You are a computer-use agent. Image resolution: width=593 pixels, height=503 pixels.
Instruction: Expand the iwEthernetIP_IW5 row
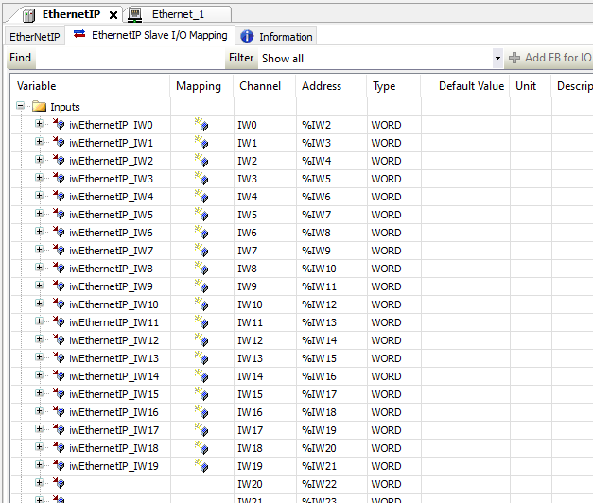point(39,214)
